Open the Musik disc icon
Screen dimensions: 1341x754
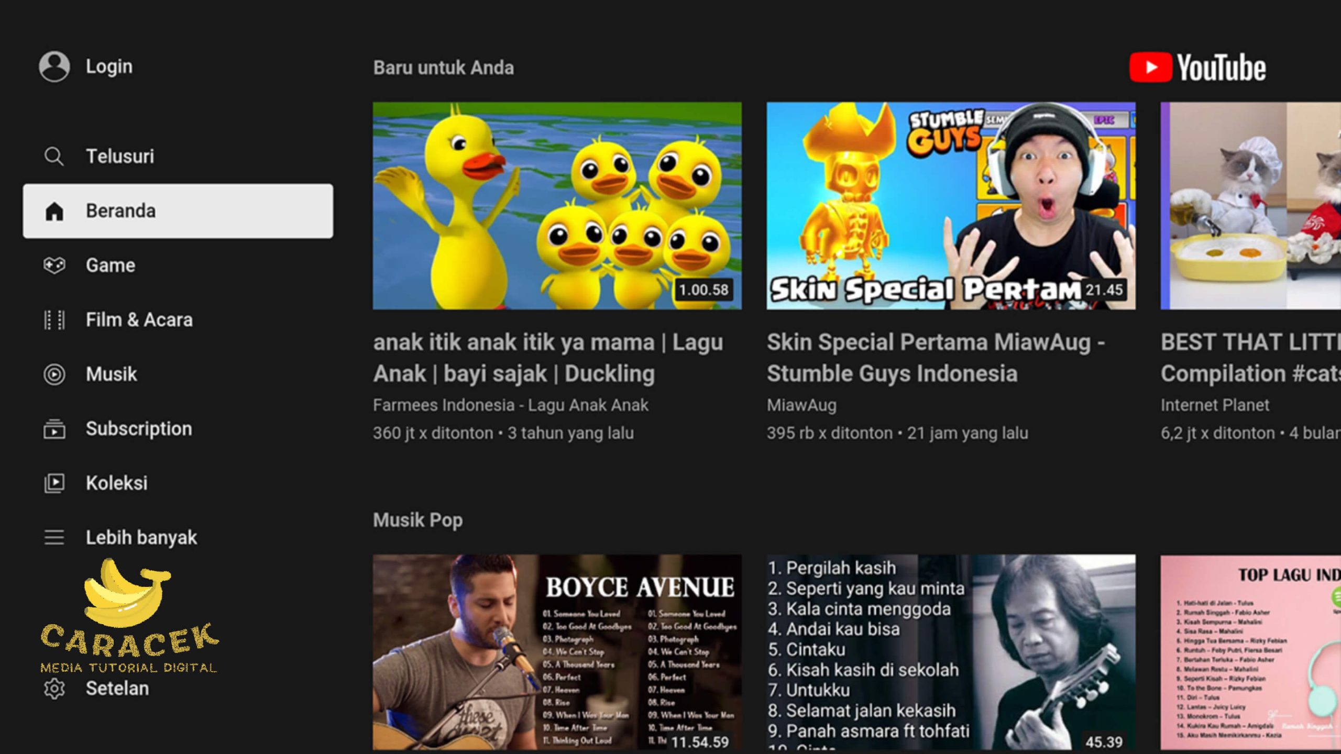(54, 374)
